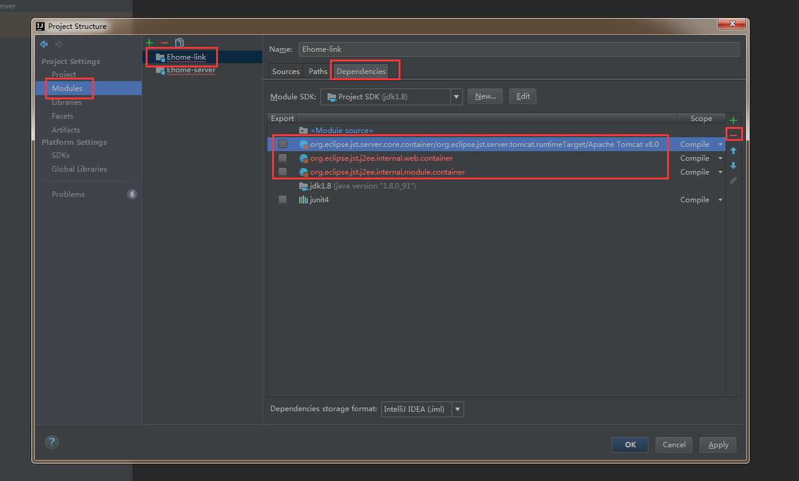Image resolution: width=799 pixels, height=481 pixels.
Task: Open Artifacts settings
Action: click(66, 130)
